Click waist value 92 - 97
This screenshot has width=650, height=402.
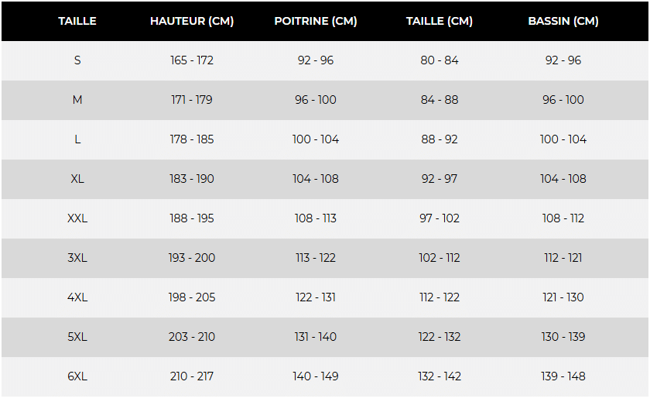(x=440, y=179)
